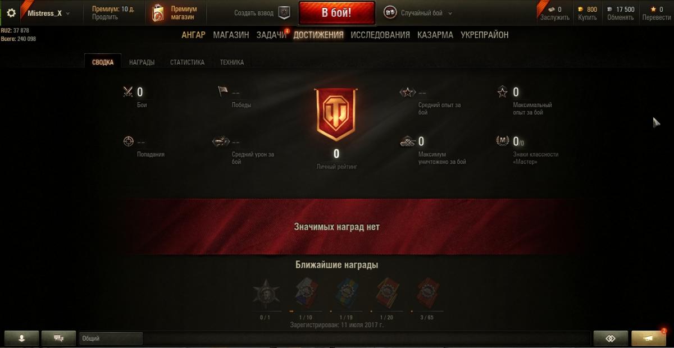The width and height of the screenshot is (674, 348).
Task: Open the Статистика tab
Action: pyautogui.click(x=187, y=62)
